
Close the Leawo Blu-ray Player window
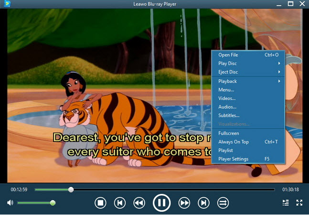click(x=302, y=4)
